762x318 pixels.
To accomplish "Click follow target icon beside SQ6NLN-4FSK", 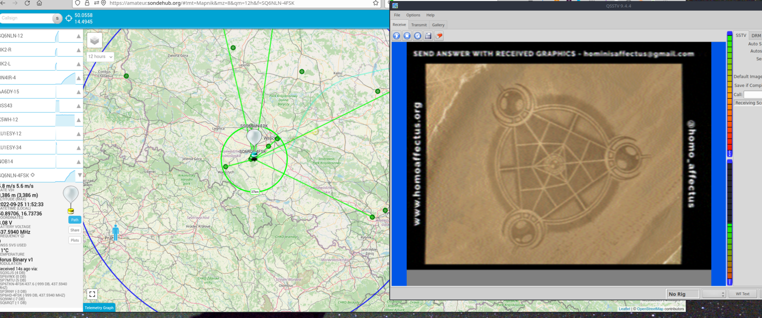I will [x=33, y=175].
